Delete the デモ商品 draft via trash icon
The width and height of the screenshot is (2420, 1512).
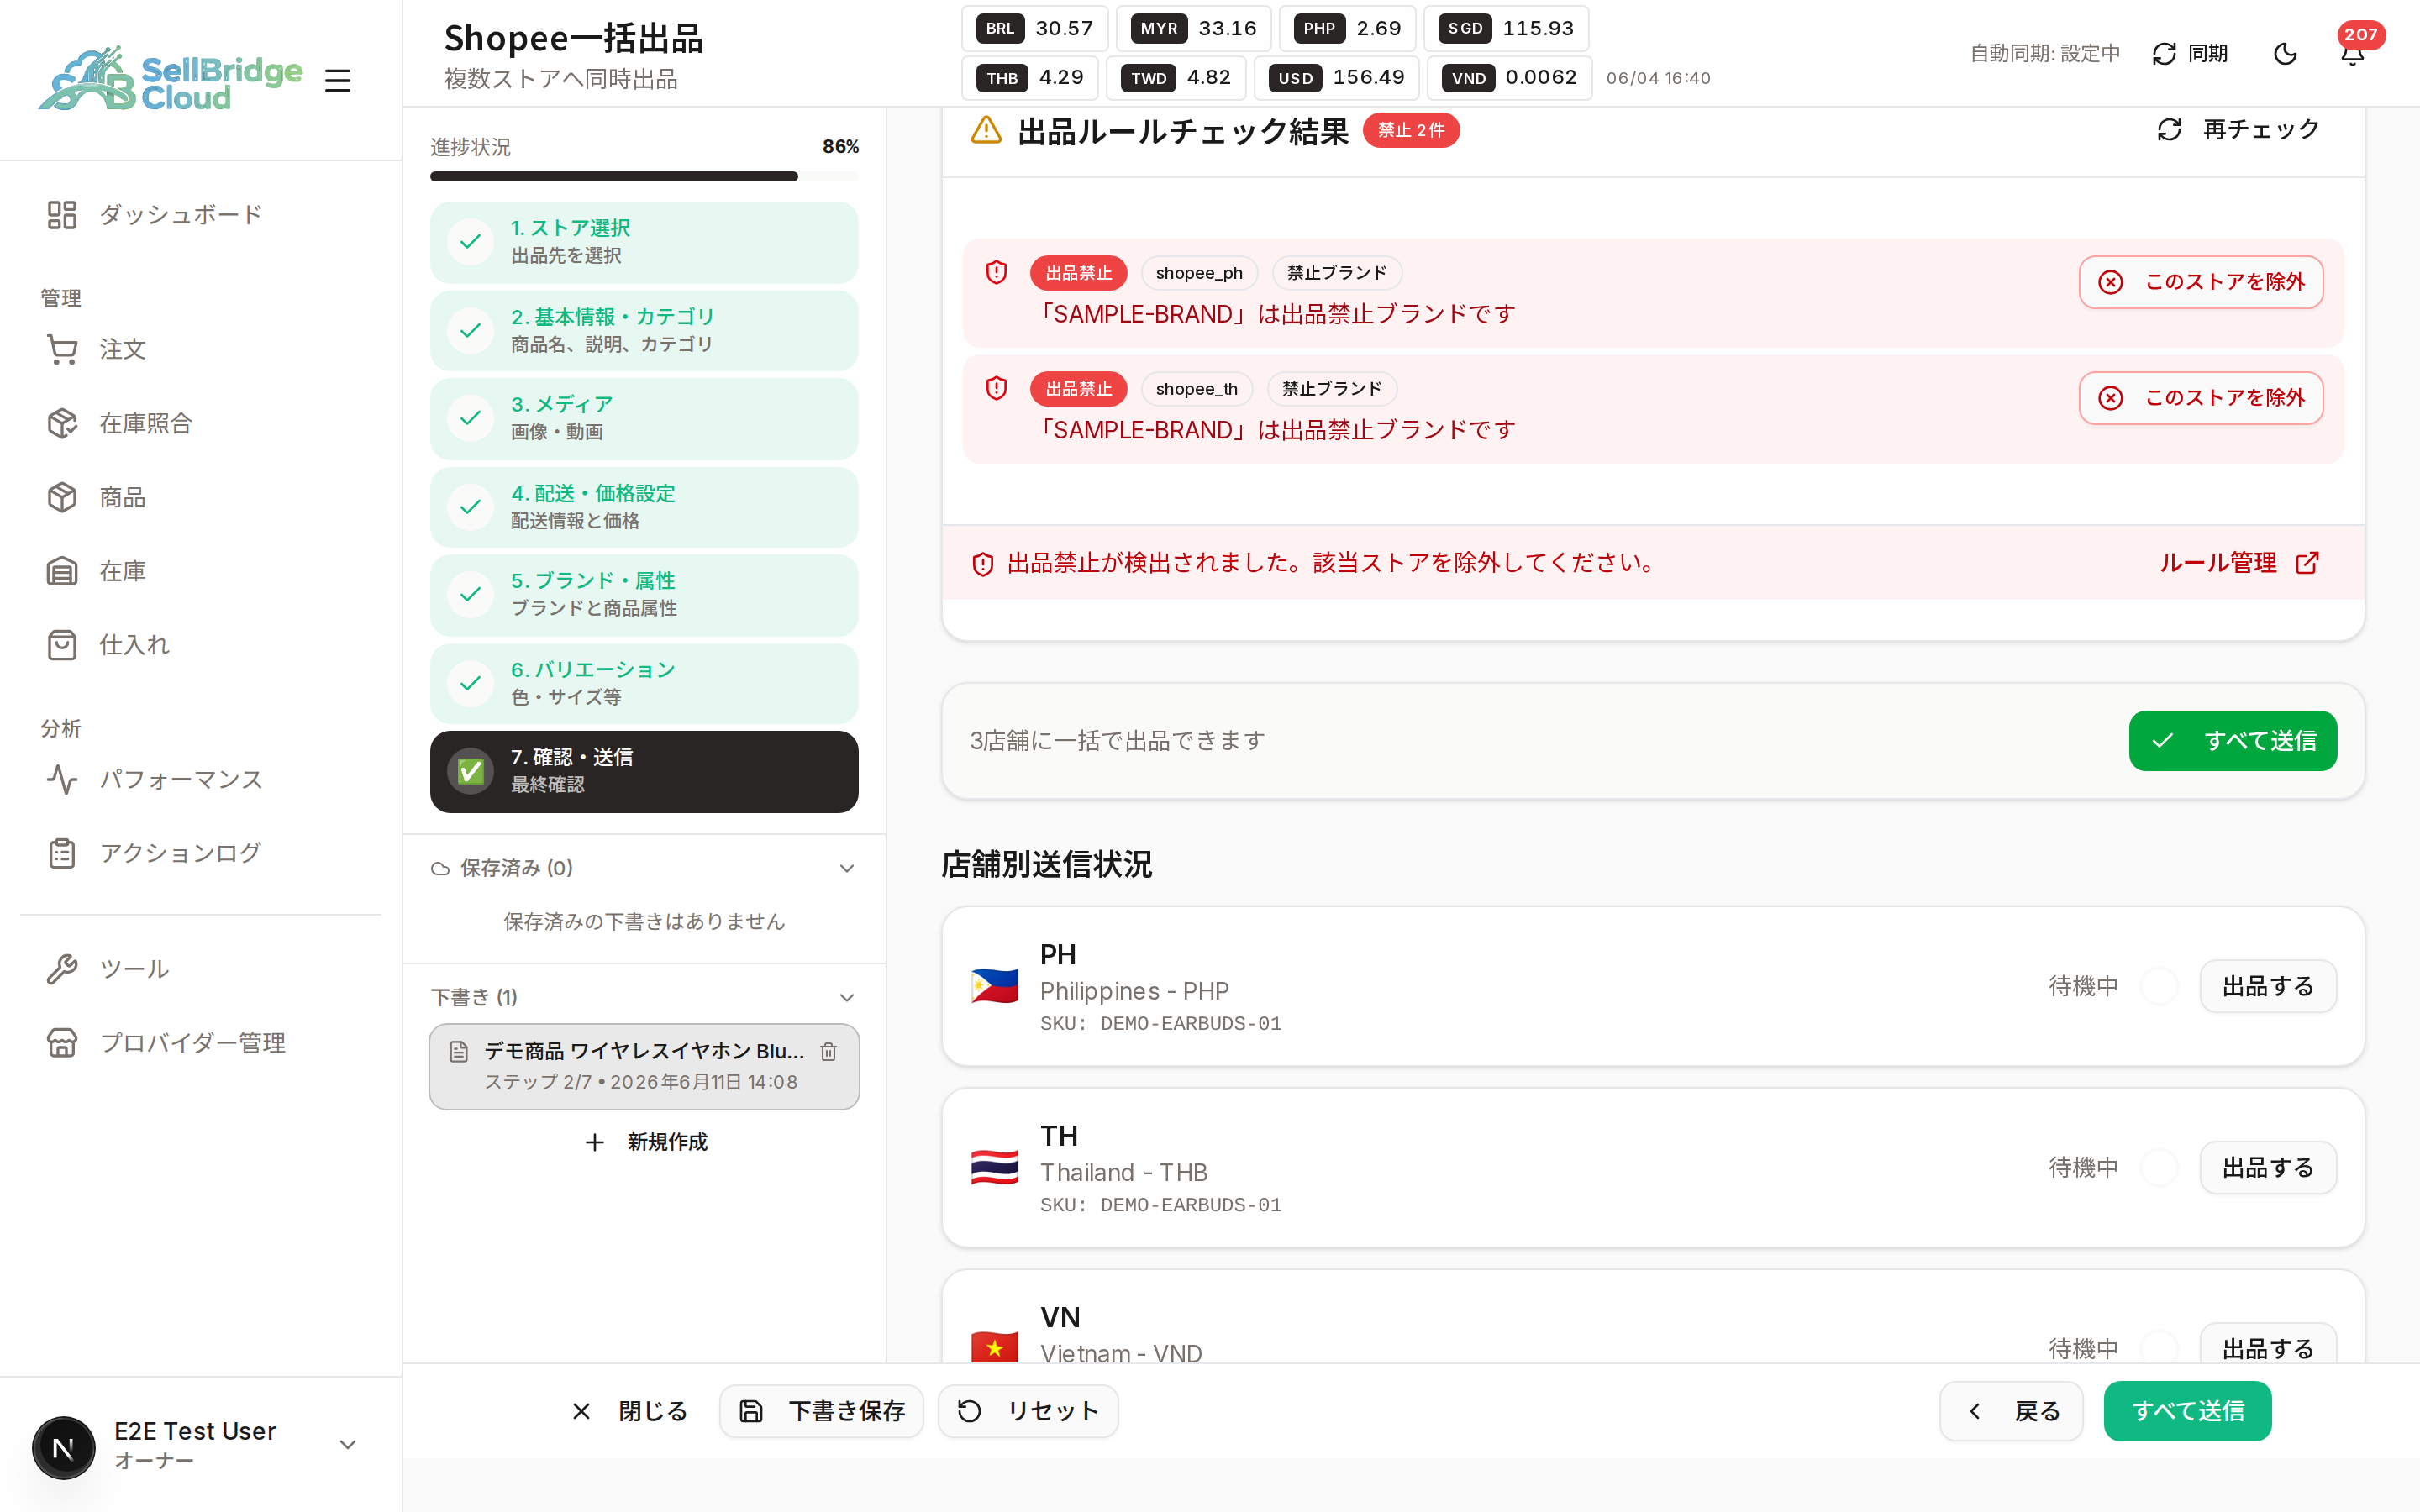pyautogui.click(x=828, y=1051)
